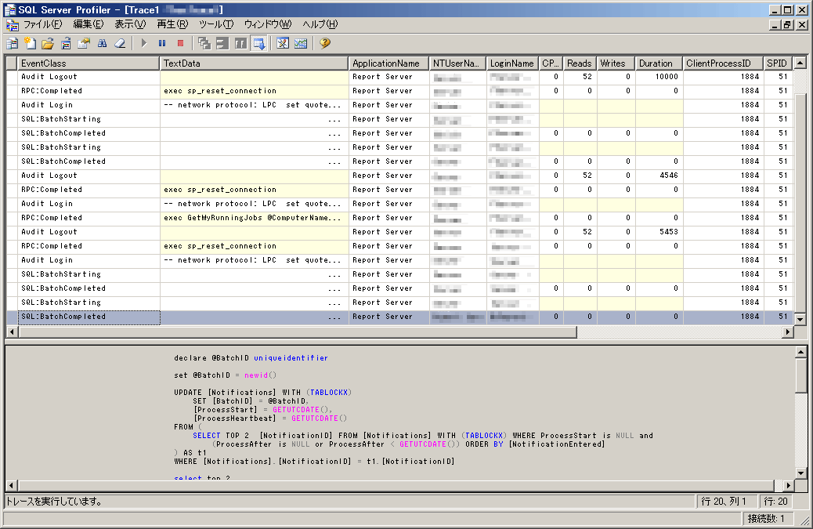This screenshot has height=529, width=813.
Task: Start the trace with the play button
Action: (x=144, y=44)
